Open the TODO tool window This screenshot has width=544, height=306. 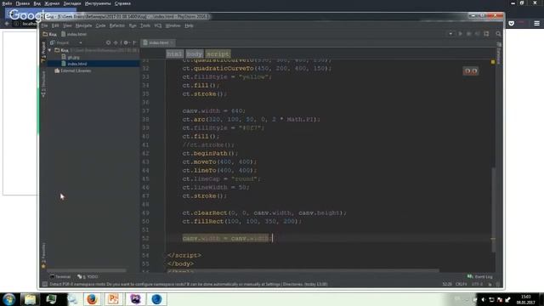(88, 277)
